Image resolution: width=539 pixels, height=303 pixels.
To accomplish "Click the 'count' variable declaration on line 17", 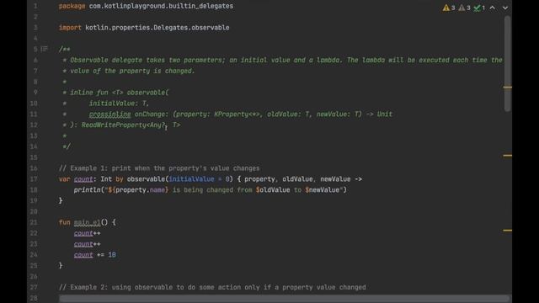I will pyautogui.click(x=83, y=179).
